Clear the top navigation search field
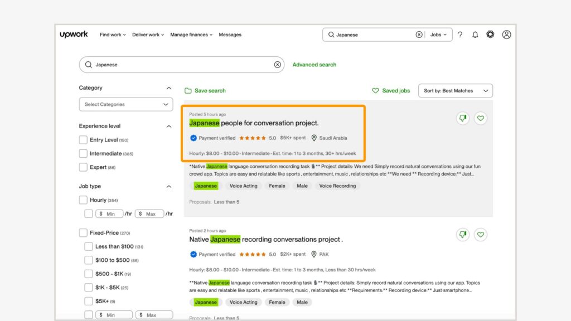The width and height of the screenshot is (571, 321). tap(419, 35)
